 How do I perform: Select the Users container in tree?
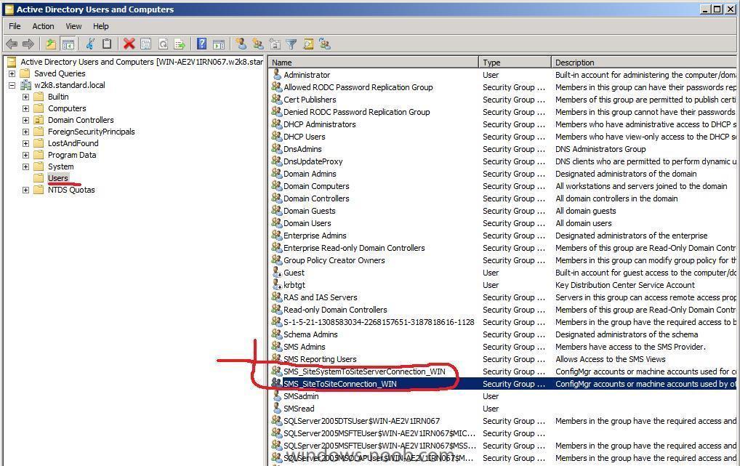pyautogui.click(x=58, y=178)
